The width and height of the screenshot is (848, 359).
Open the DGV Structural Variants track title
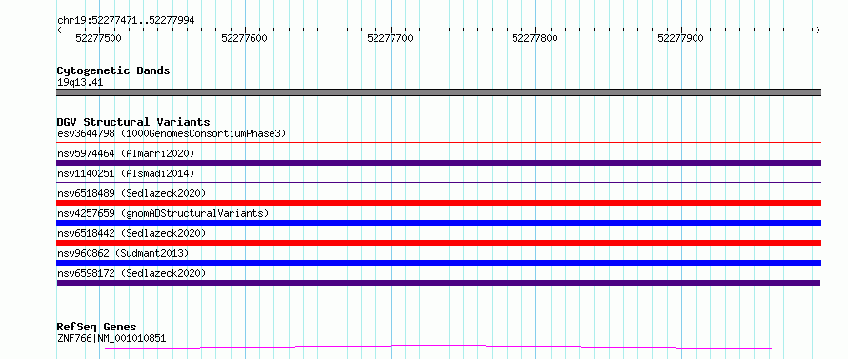pos(133,122)
